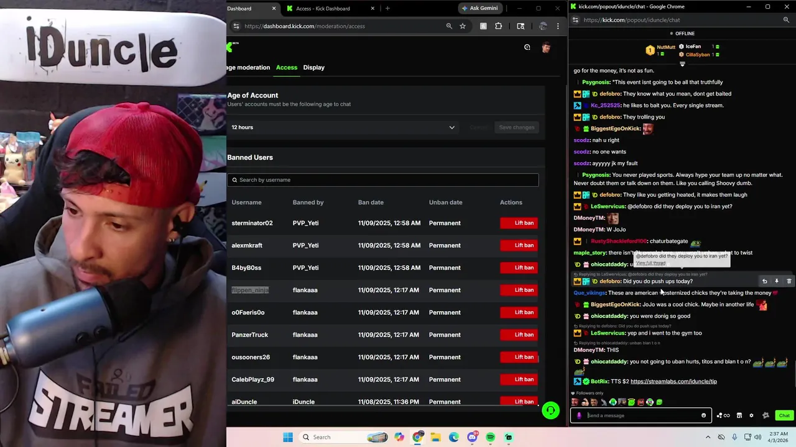Click the Windows taskbar Search box

point(342,437)
